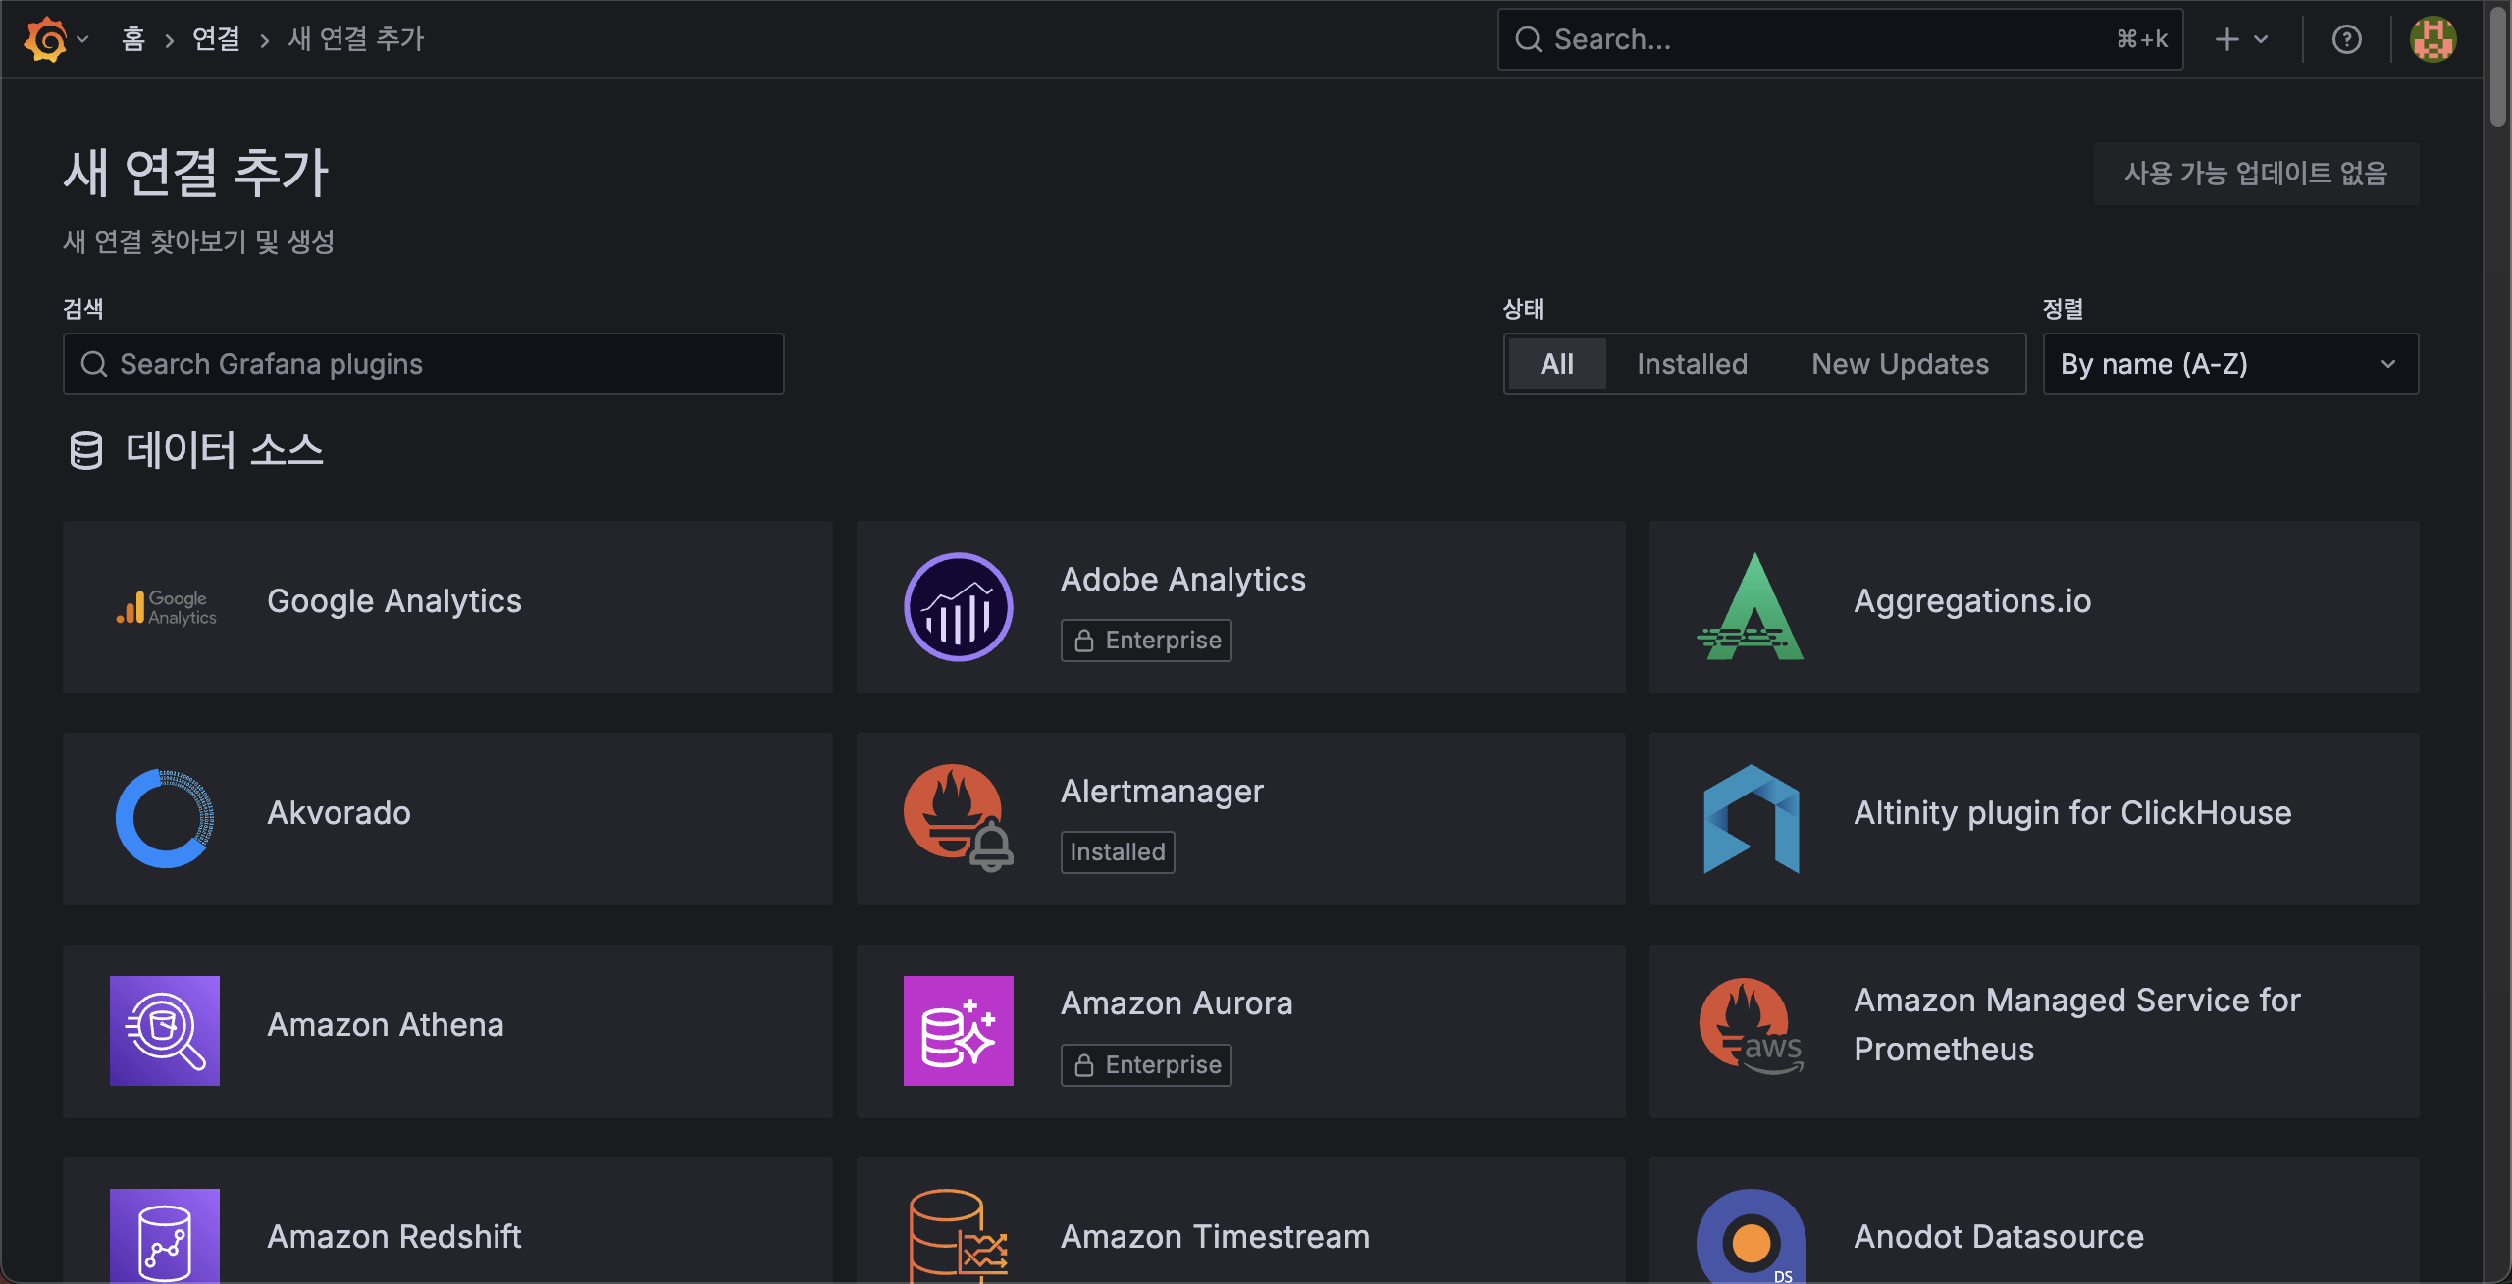Focus the Search Grafana plugins field
This screenshot has width=2512, height=1284.
point(424,364)
